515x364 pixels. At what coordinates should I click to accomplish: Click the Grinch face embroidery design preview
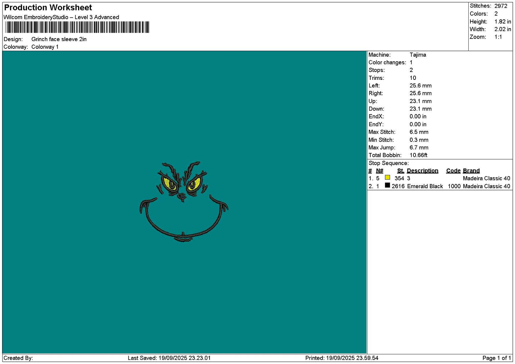pos(184,202)
